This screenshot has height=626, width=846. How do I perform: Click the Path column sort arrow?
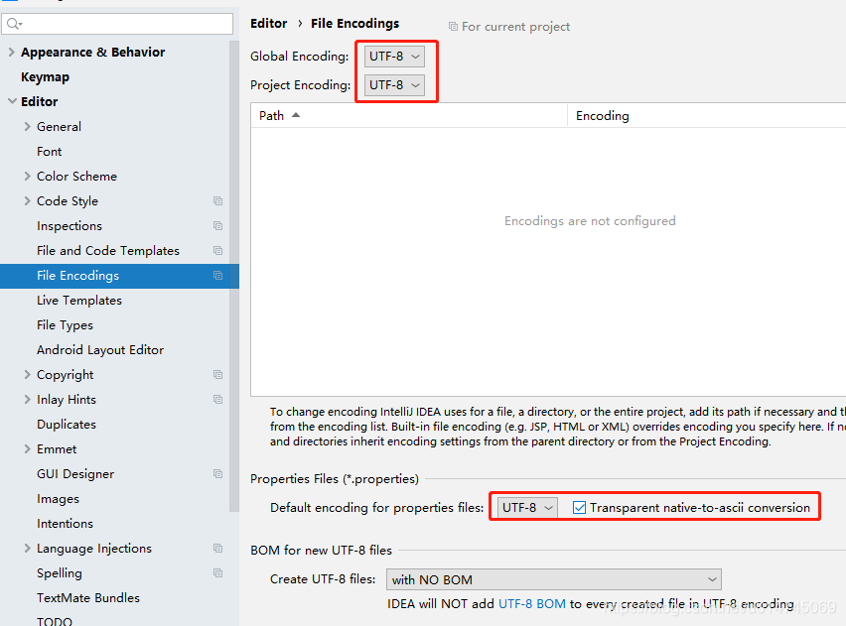[296, 115]
